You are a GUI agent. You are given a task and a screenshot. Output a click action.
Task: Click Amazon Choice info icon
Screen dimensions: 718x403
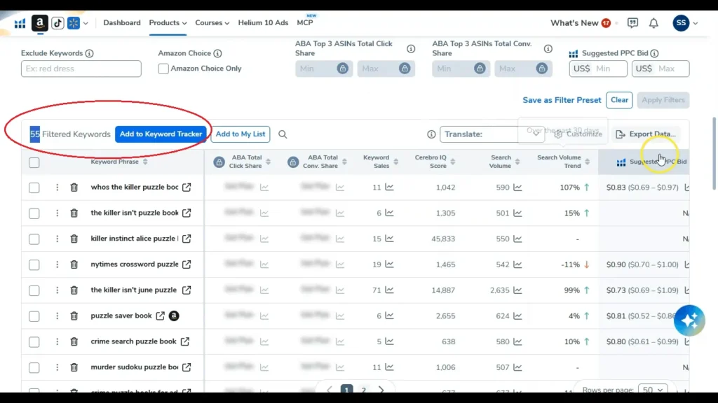pos(217,53)
